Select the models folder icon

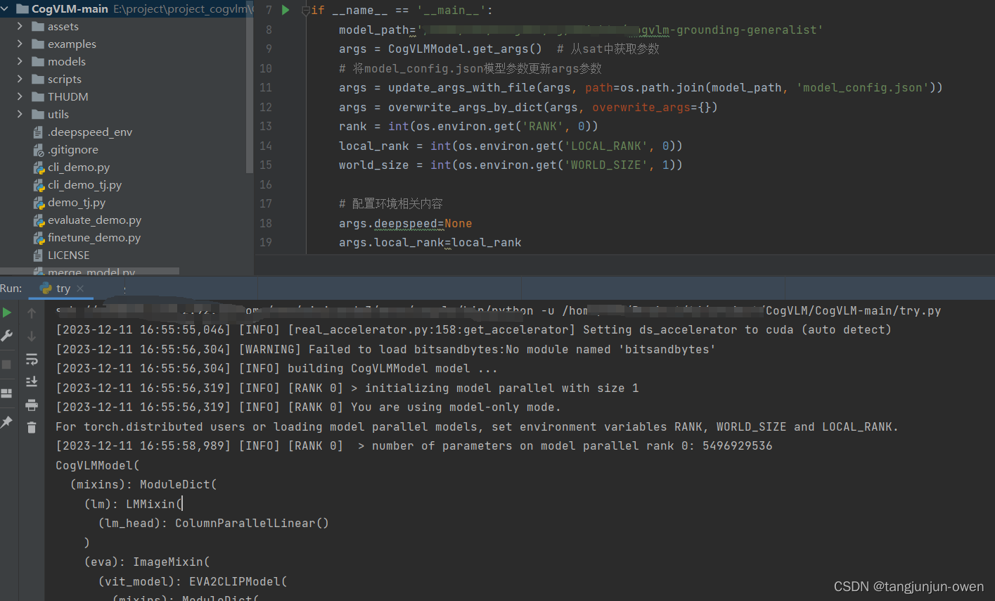tap(38, 62)
